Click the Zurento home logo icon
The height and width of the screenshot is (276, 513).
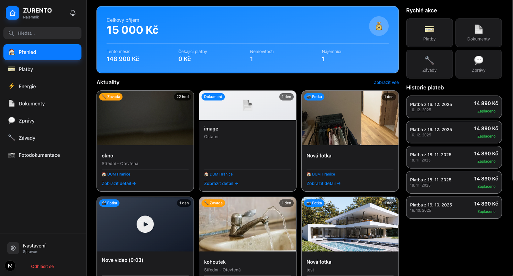(13, 13)
